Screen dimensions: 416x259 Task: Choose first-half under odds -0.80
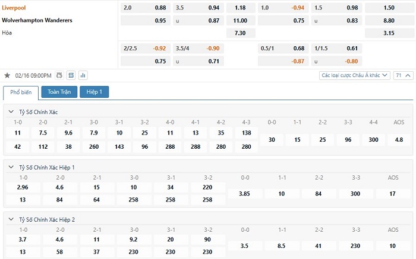click(337, 61)
